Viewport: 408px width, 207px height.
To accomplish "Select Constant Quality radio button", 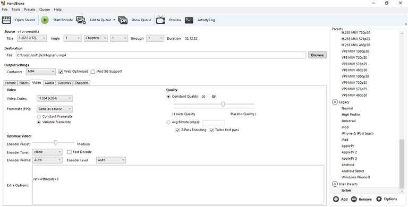I will click(168, 97).
